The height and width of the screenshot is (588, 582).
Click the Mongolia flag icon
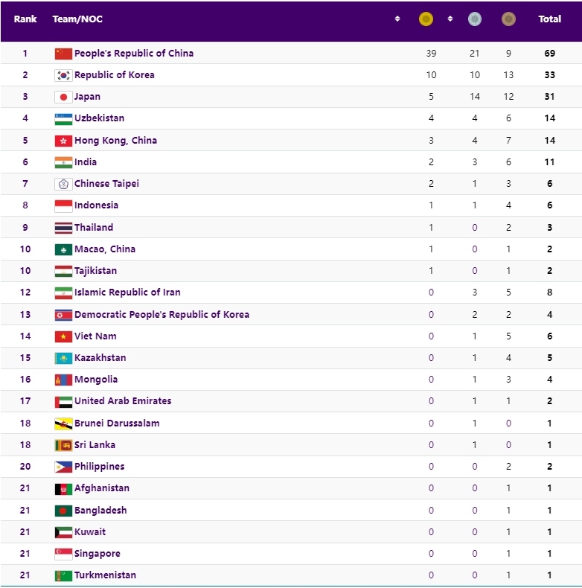click(x=63, y=380)
